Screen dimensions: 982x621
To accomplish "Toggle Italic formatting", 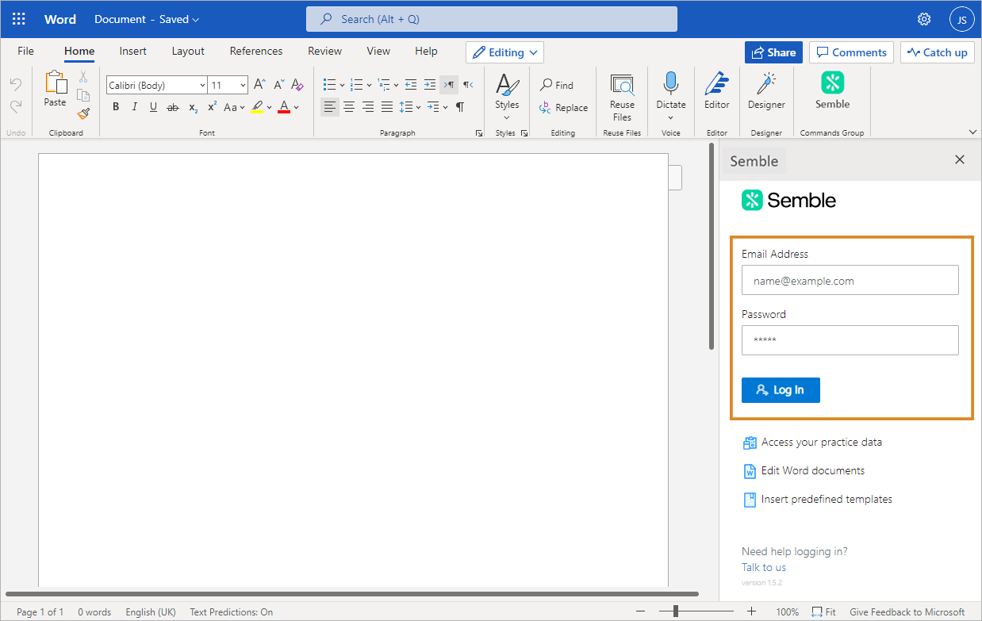I will click(x=135, y=107).
